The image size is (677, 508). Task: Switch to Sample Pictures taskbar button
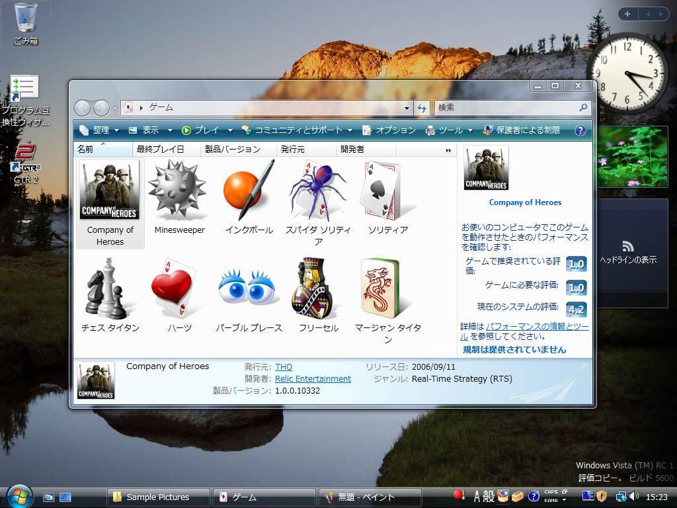coord(159,497)
